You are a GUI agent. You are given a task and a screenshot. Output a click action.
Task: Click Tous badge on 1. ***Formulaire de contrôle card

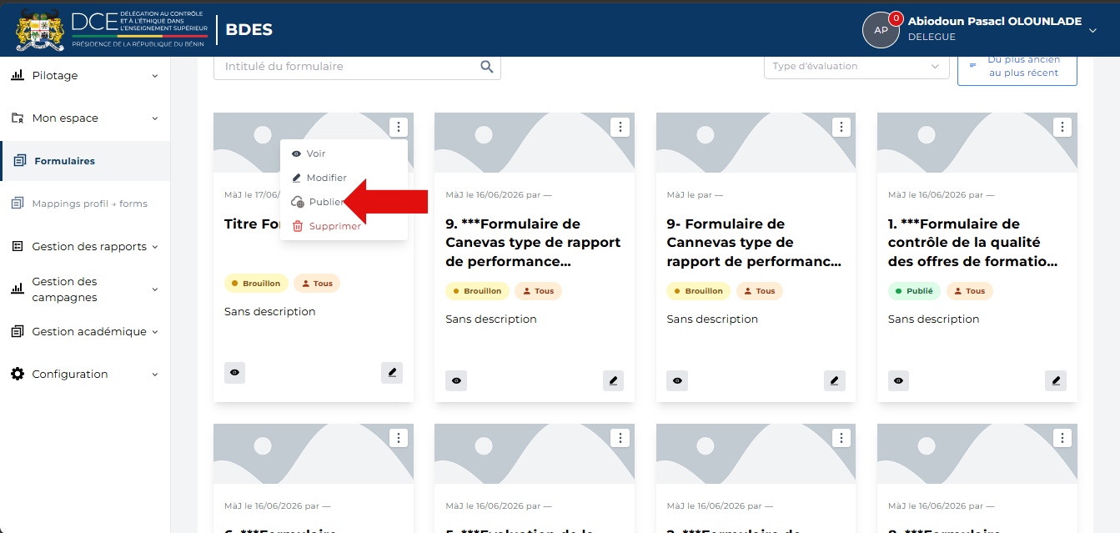tap(969, 291)
